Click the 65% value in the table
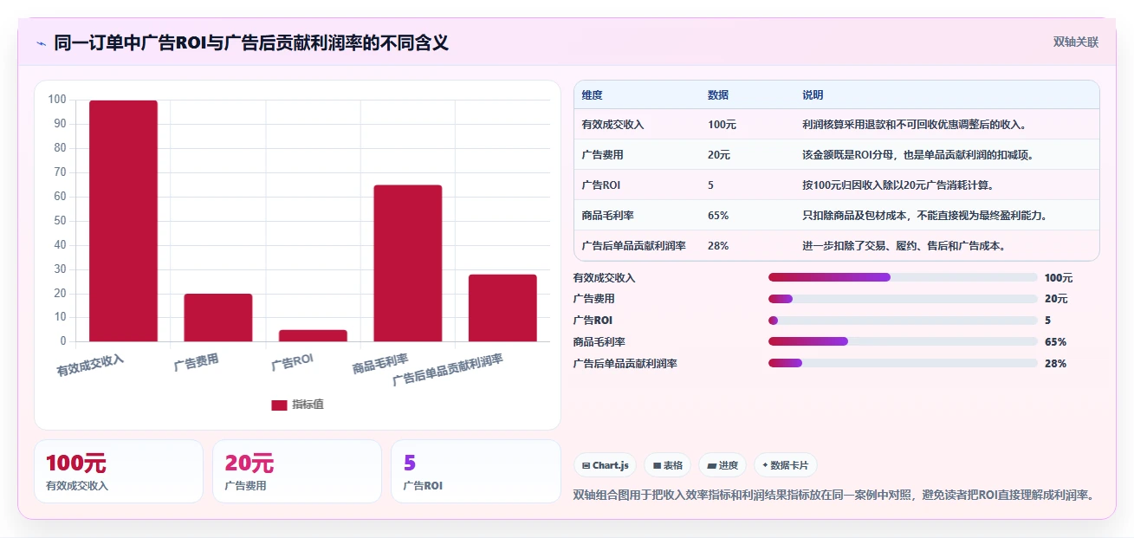This screenshot has width=1134, height=538. 718,215
